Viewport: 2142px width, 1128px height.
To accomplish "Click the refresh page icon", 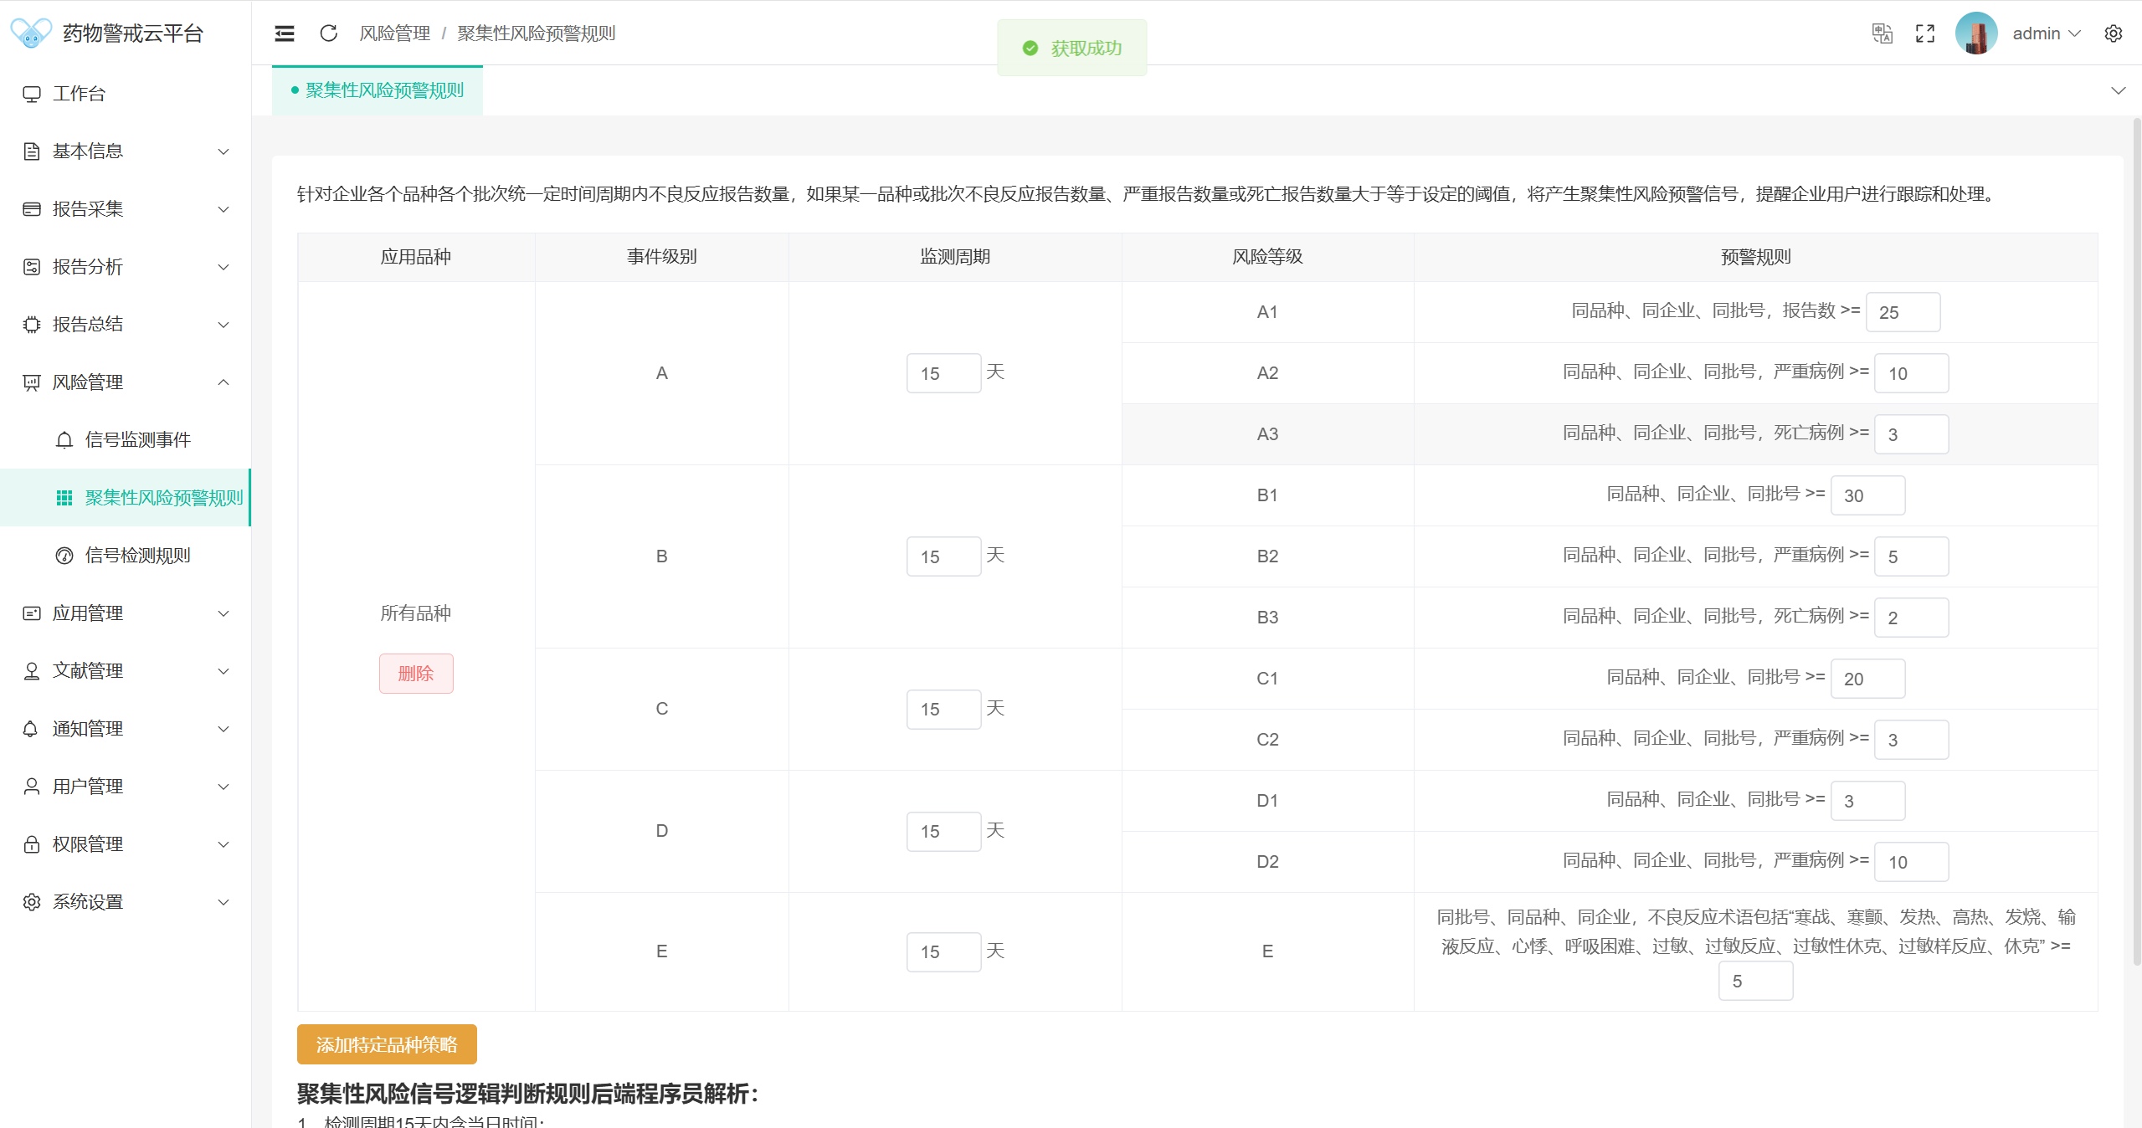I will (329, 33).
